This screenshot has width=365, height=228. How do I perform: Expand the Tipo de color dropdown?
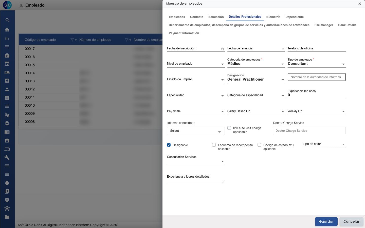coord(324,144)
